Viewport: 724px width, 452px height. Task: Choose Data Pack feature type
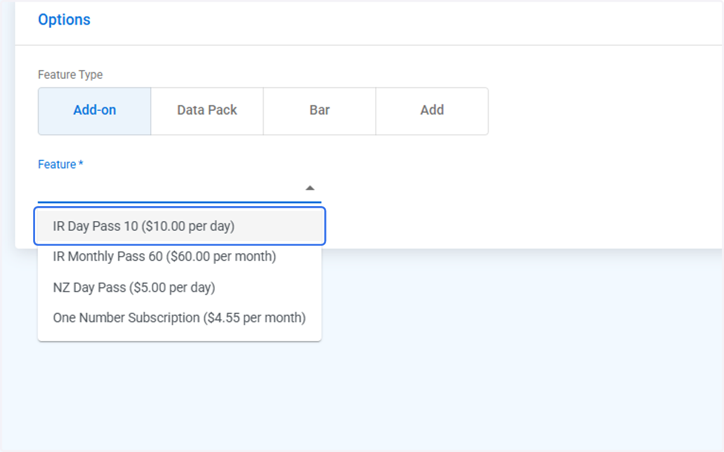207,111
